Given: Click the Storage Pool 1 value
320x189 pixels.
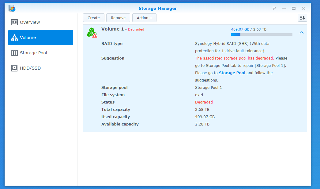Looking at the screenshot, I should [x=208, y=88].
